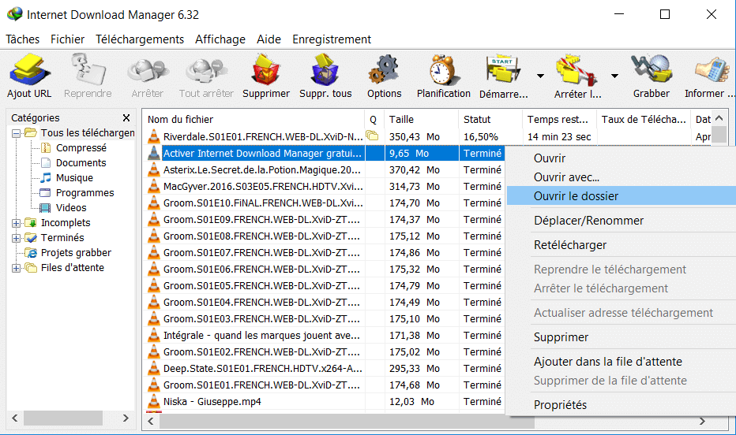Click the categories scrollbar right arrow
Image resolution: width=736 pixels, height=435 pixels.
(x=126, y=418)
